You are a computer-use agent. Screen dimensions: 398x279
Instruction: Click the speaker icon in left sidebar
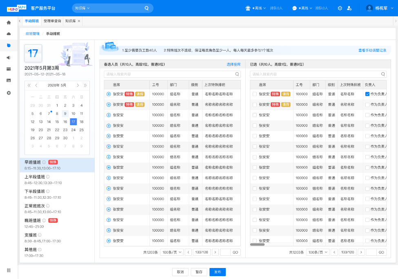click(x=9, y=58)
